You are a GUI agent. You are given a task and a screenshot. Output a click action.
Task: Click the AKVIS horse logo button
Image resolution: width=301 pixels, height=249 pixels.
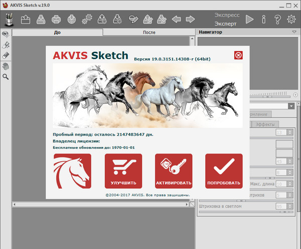[72, 171]
